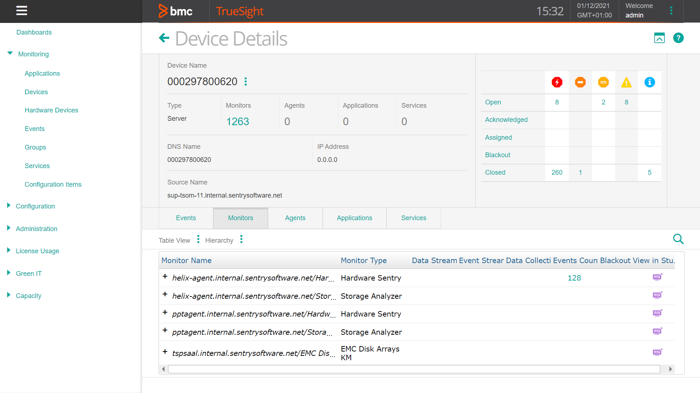Click the back arrow to leave Device Details

[164, 38]
